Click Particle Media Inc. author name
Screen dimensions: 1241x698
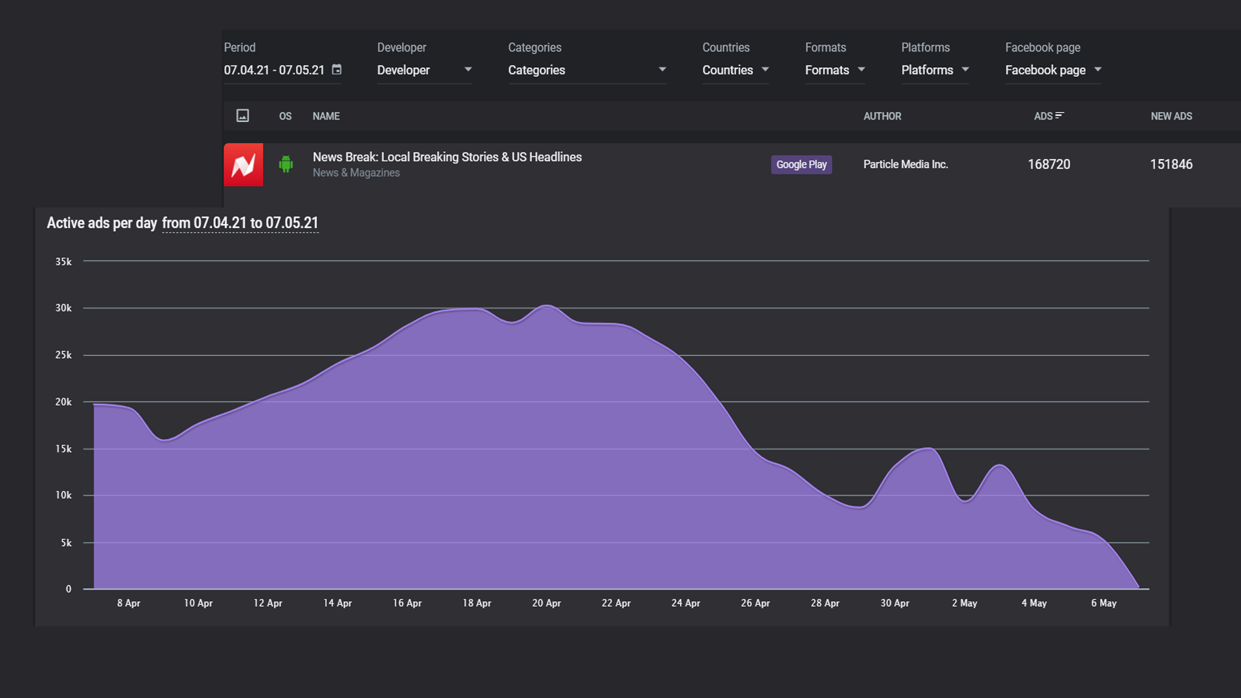click(905, 165)
